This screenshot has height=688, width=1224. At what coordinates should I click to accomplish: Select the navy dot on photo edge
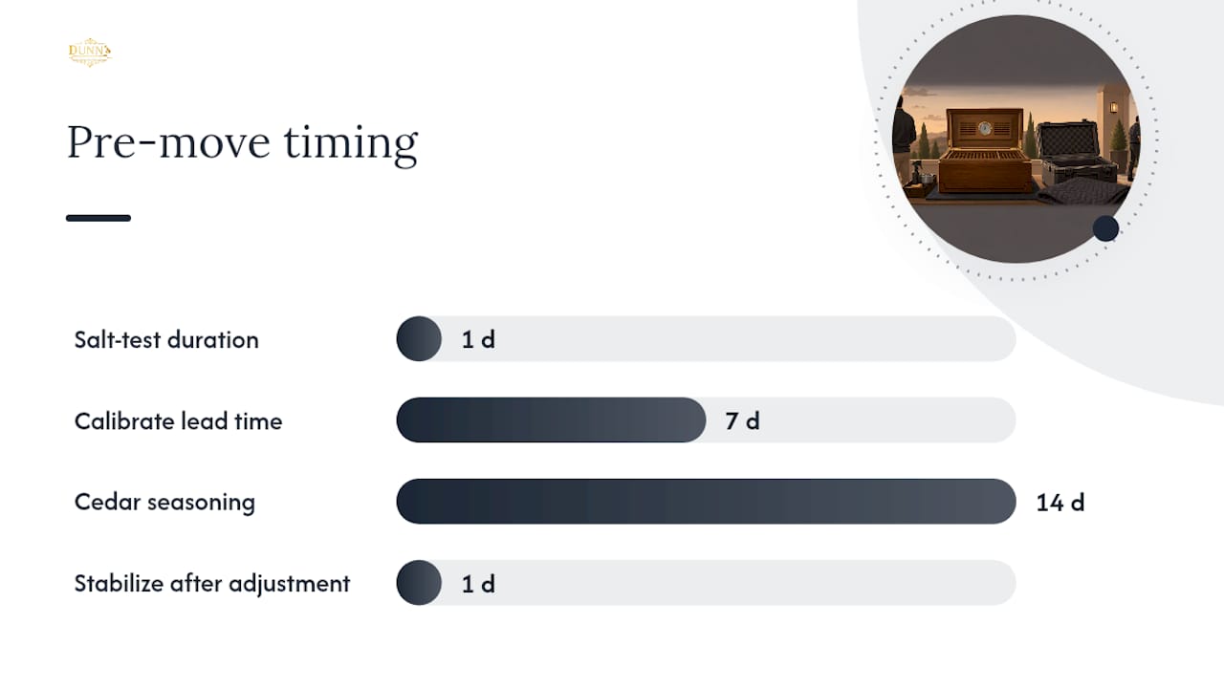(x=1105, y=228)
